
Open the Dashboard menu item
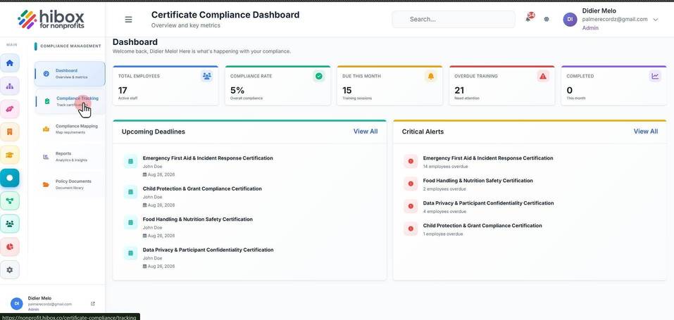click(x=70, y=74)
